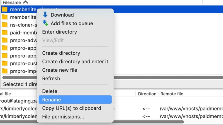The width and height of the screenshot is (223, 125).
Task: Open File permissions dialog
Action: click(x=63, y=117)
